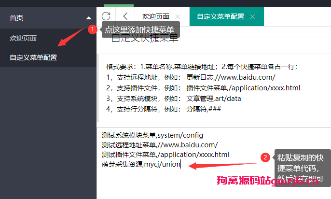The width and height of the screenshot is (331, 199).
Task: Close the 欢迎页面 tab
Action: (178, 16)
